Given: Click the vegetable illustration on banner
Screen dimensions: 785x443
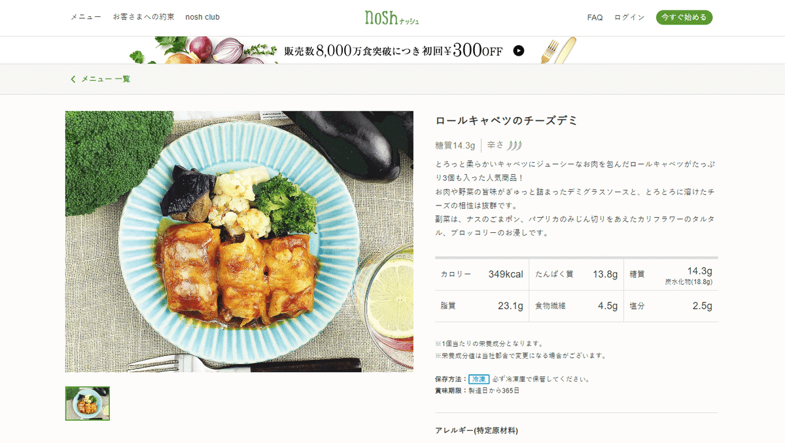Looking at the screenshot, I should [201, 50].
